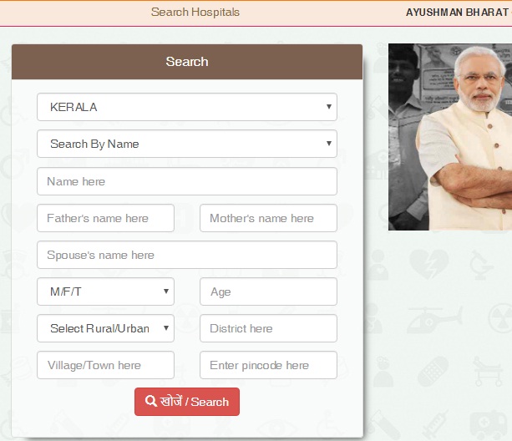
Task: Click the District here field
Action: click(268, 328)
